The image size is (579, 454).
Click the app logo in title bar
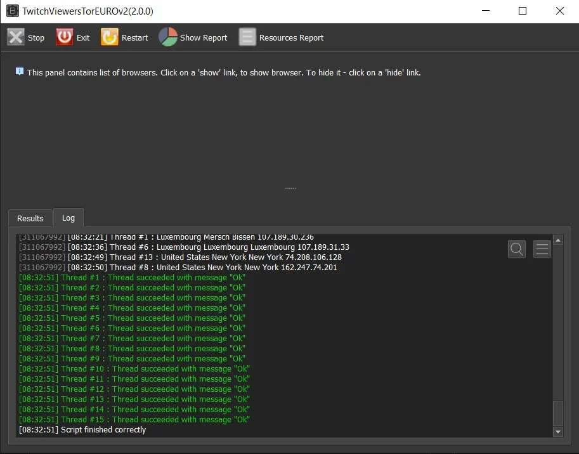tap(13, 11)
